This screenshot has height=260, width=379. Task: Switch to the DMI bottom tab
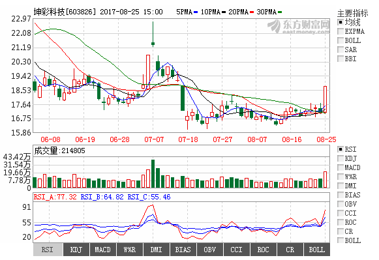click(x=157, y=250)
